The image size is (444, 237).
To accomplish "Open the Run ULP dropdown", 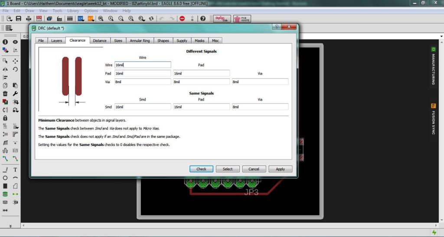I will point(91,19).
